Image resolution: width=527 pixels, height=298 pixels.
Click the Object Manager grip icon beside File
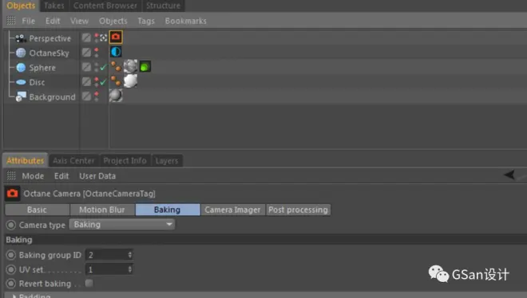coord(11,21)
